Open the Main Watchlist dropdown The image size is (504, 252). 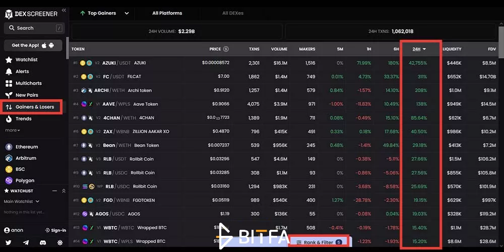click(22, 202)
